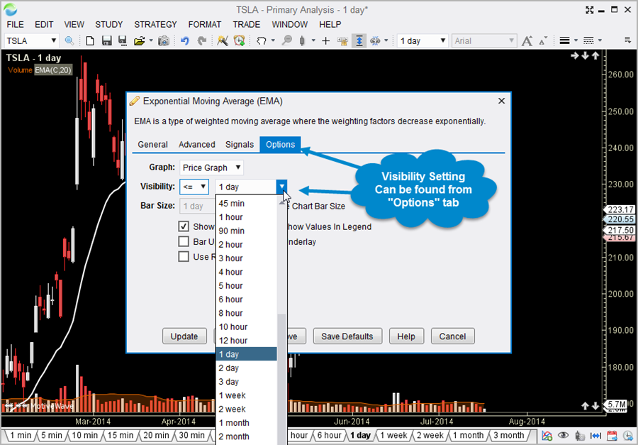
Task: Take chart snapshot with camera icon
Action: [164, 40]
